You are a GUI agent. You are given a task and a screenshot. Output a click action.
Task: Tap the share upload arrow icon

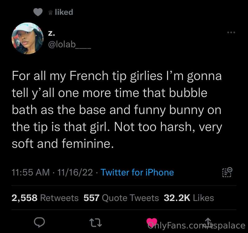point(208,222)
